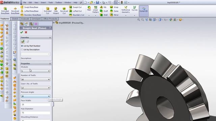216x121 pixels.
Task: Select Extruded Cut tool
Action: (x=48, y=11)
